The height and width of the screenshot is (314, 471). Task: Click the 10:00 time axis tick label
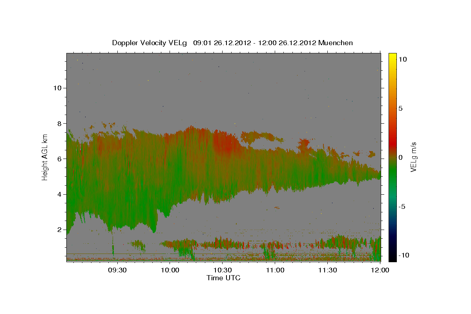coord(170,270)
